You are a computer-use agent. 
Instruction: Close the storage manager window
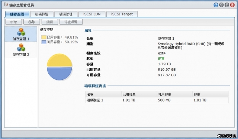point(232,5)
